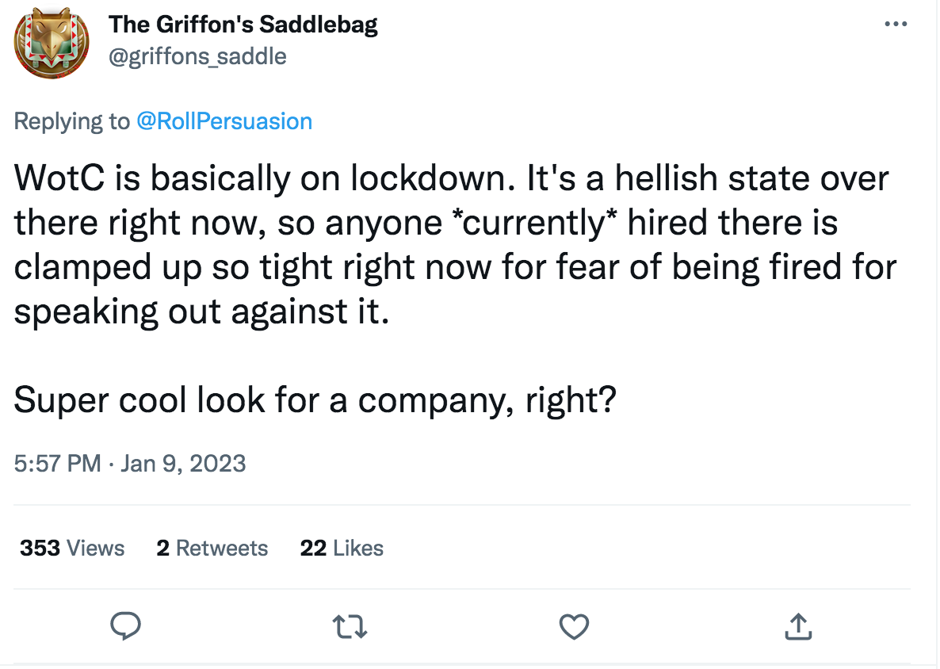
Task: Visit the @griffons_saddle handle
Action: point(197,56)
